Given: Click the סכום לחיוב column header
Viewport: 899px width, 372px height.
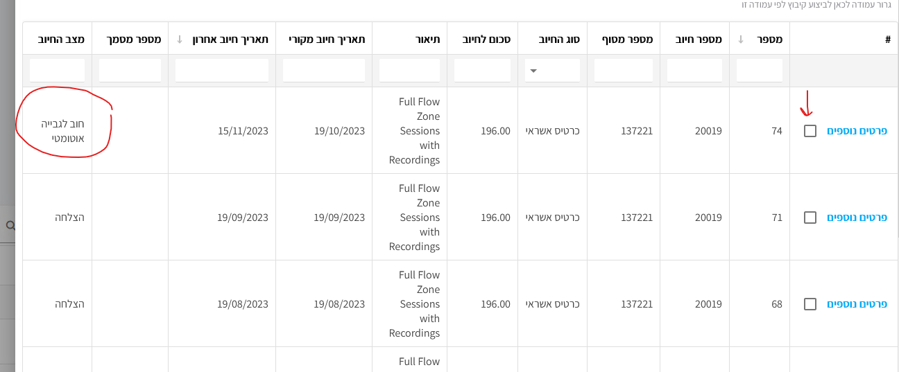Looking at the screenshot, I should [x=487, y=39].
